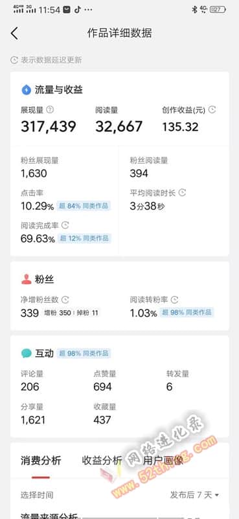This screenshot has height=519, width=239.
Task: Tap the clock icon beside 净增粉丝数
Action: (65, 300)
